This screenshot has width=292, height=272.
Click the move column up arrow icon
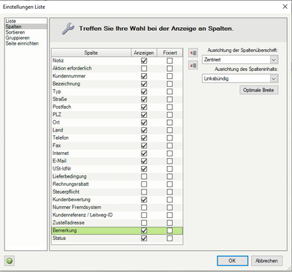193,53
